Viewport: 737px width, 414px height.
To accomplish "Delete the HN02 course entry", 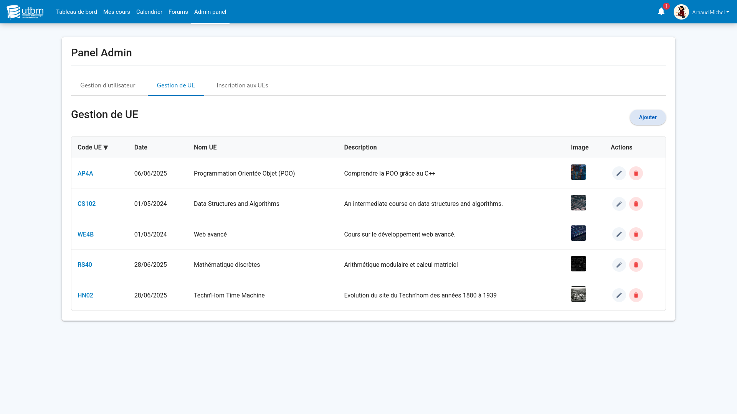I will 636,295.
